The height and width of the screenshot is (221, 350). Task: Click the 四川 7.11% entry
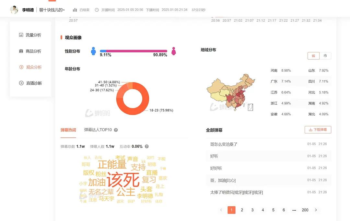(318, 81)
